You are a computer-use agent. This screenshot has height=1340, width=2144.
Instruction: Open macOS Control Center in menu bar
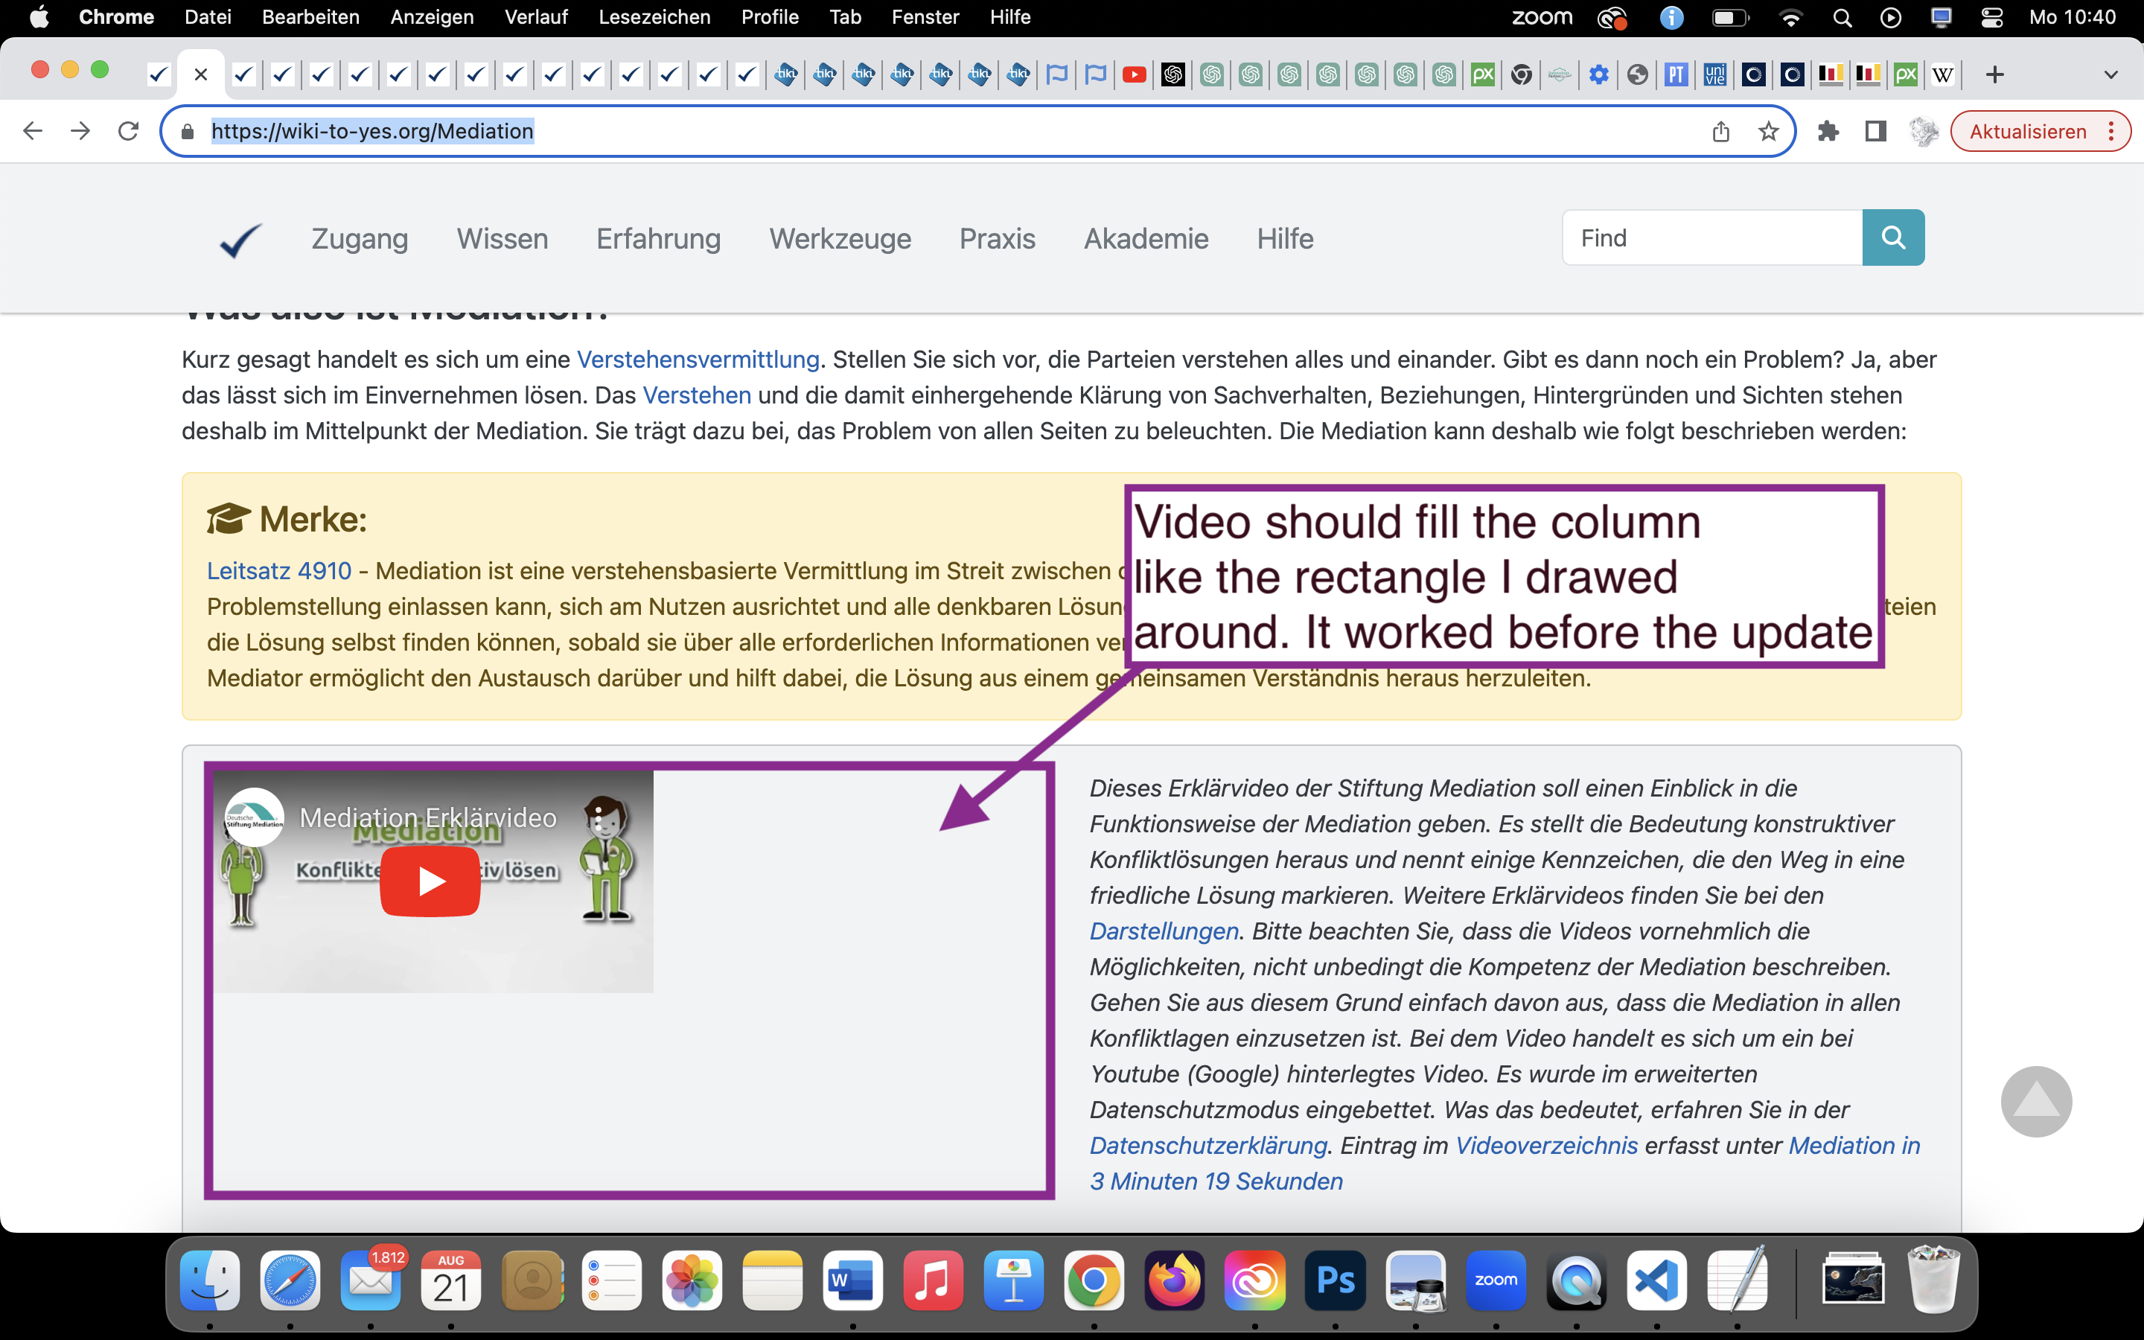pos(1991,17)
